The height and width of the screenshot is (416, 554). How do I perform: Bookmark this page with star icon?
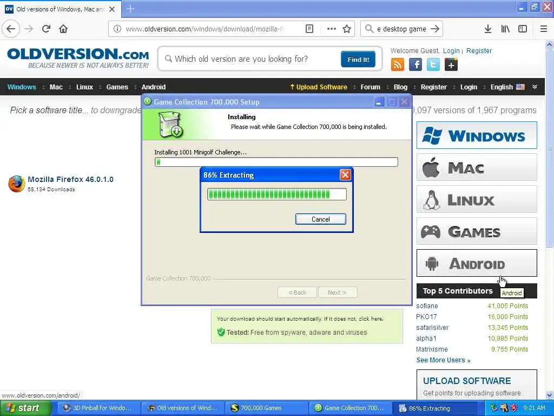(347, 29)
